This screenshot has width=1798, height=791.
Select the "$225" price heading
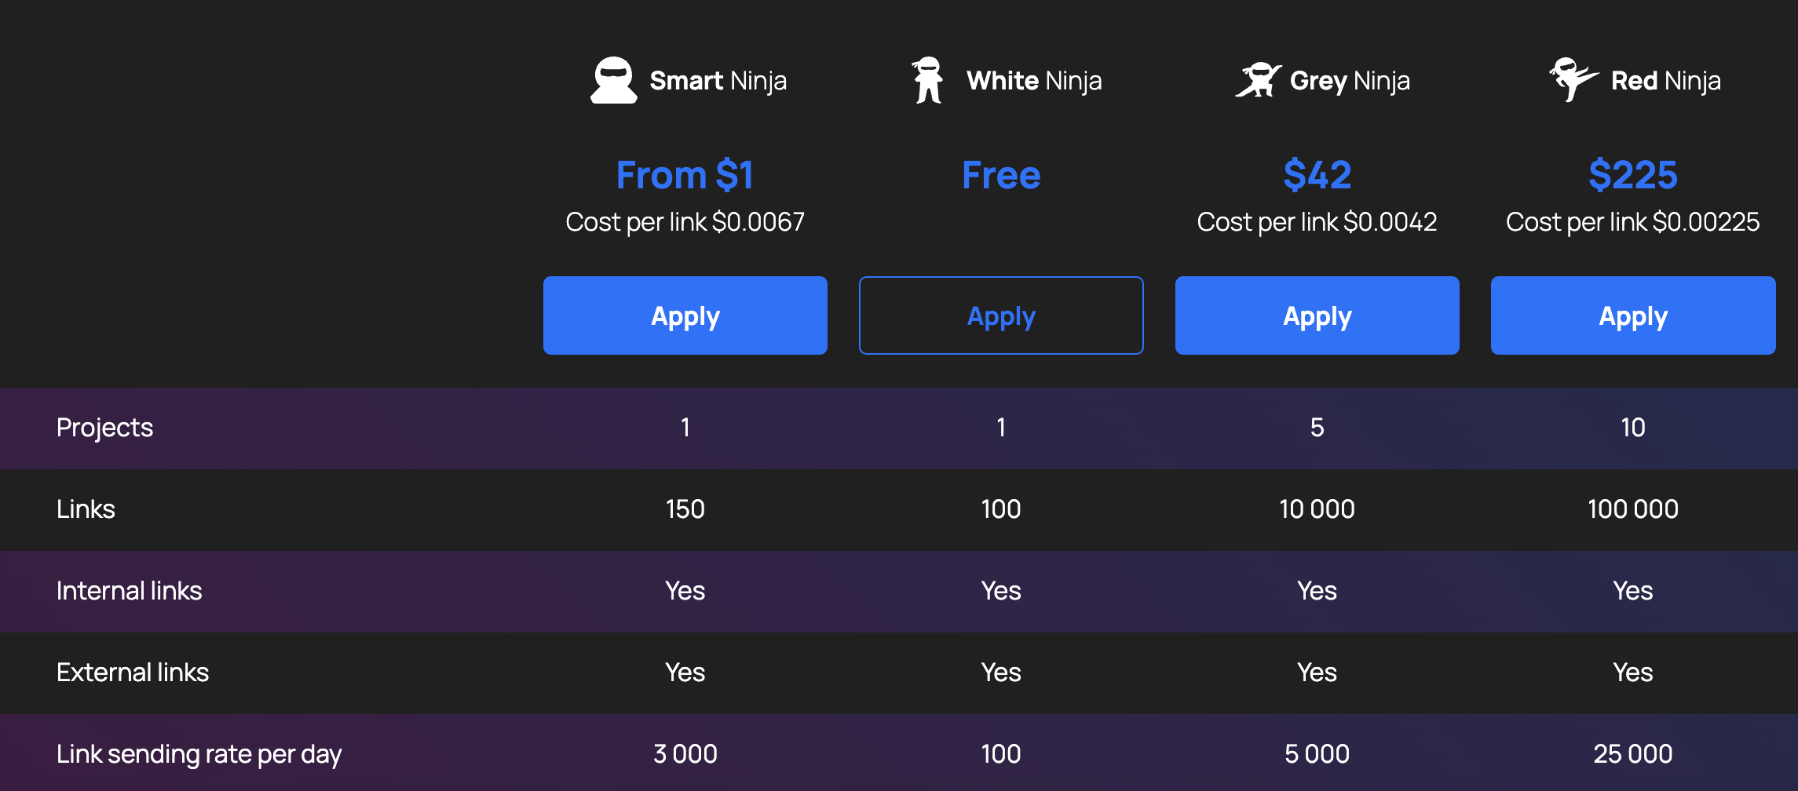[x=1632, y=174]
